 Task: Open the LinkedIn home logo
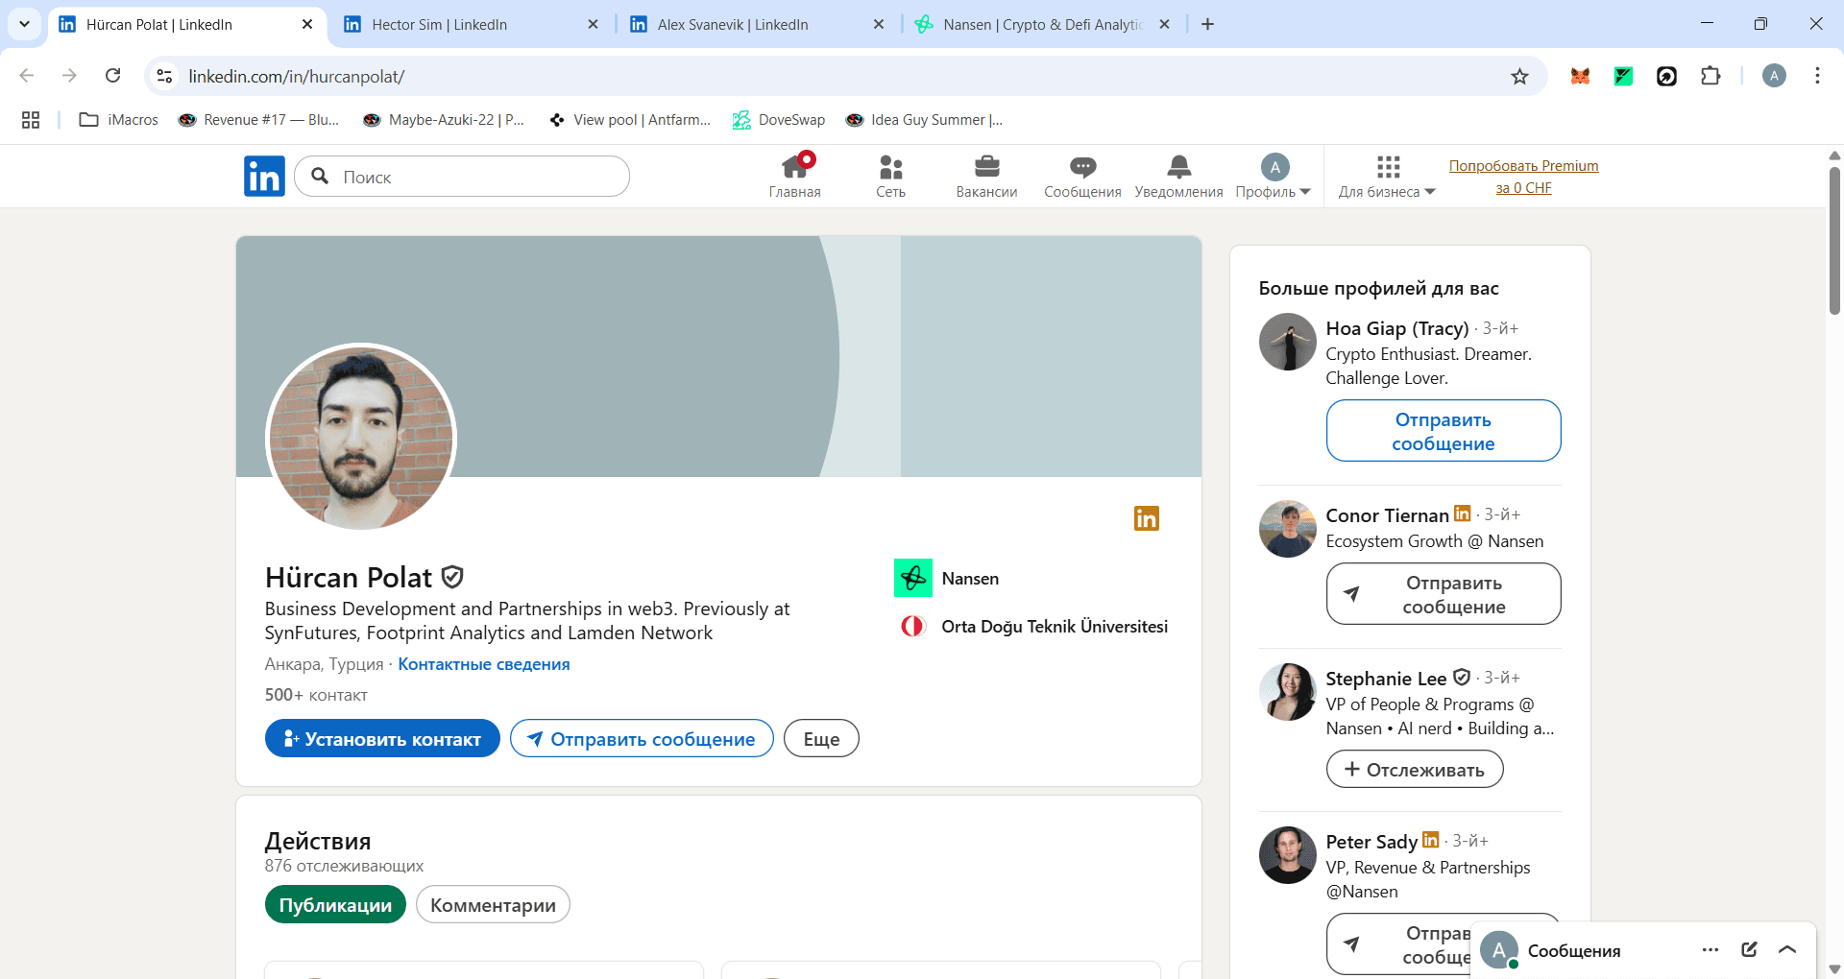(x=264, y=177)
